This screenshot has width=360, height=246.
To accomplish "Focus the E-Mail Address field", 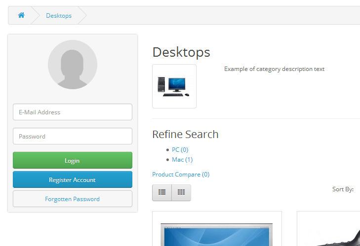I will click(x=73, y=112).
